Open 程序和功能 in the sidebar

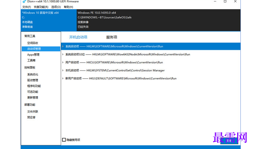coord(34,86)
